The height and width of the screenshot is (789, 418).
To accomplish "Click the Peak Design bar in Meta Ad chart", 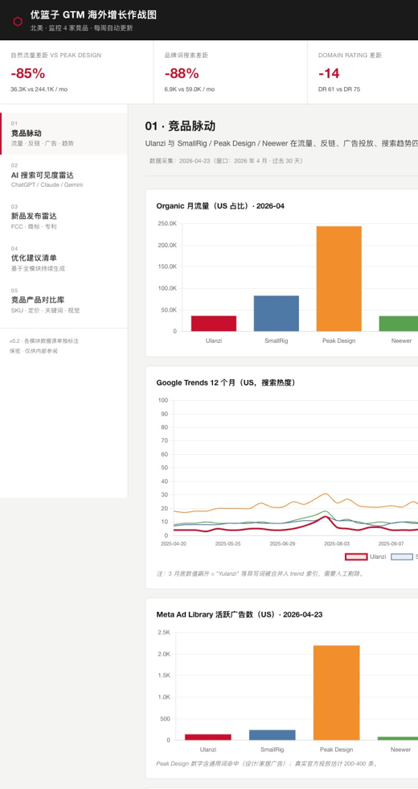I will [x=337, y=692].
